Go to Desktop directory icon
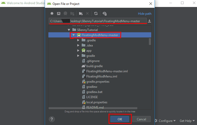Viewport: 197px width, 125px height. pyautogui.click(x=59, y=13)
